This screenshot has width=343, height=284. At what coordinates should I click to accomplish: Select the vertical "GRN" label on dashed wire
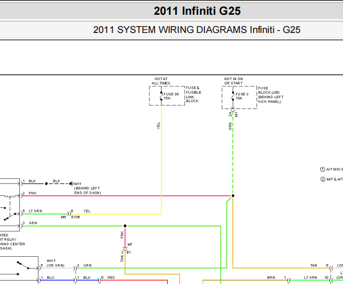click(230, 126)
